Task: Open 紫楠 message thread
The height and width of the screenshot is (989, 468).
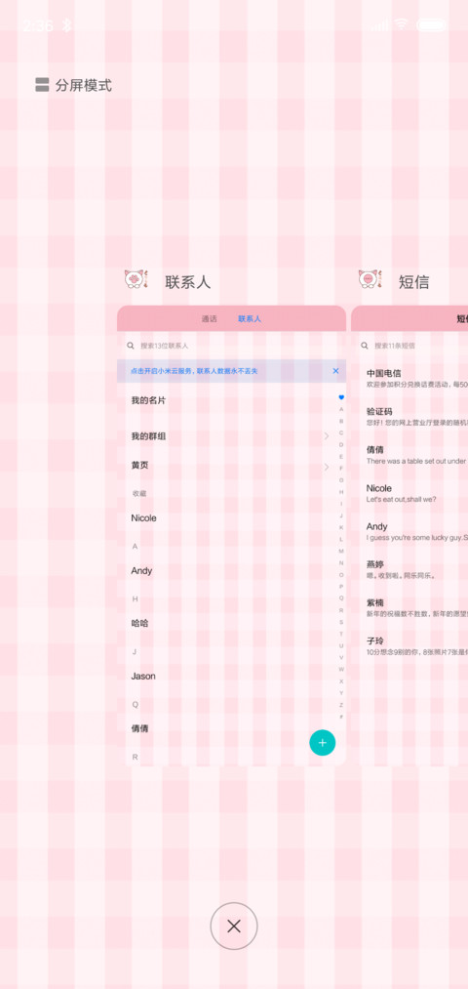Action: click(415, 608)
